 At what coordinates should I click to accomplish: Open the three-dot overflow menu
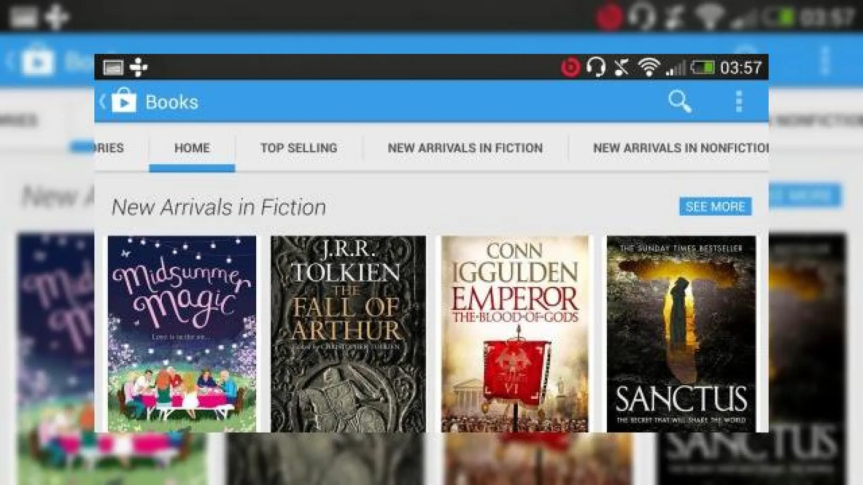(x=739, y=101)
